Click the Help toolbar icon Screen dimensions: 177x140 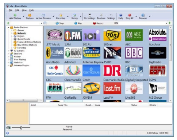[121, 15]
